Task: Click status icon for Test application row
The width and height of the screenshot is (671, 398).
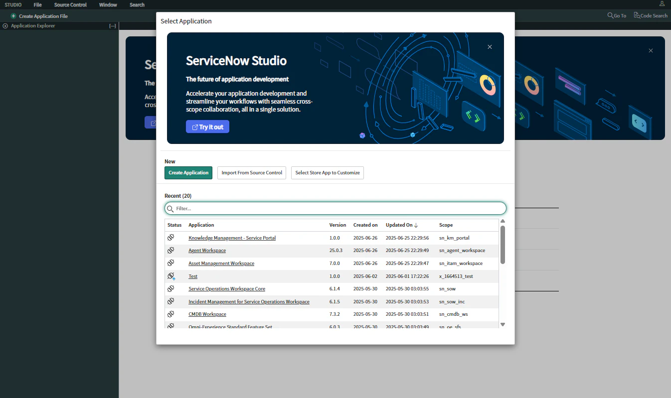Action: (171, 276)
